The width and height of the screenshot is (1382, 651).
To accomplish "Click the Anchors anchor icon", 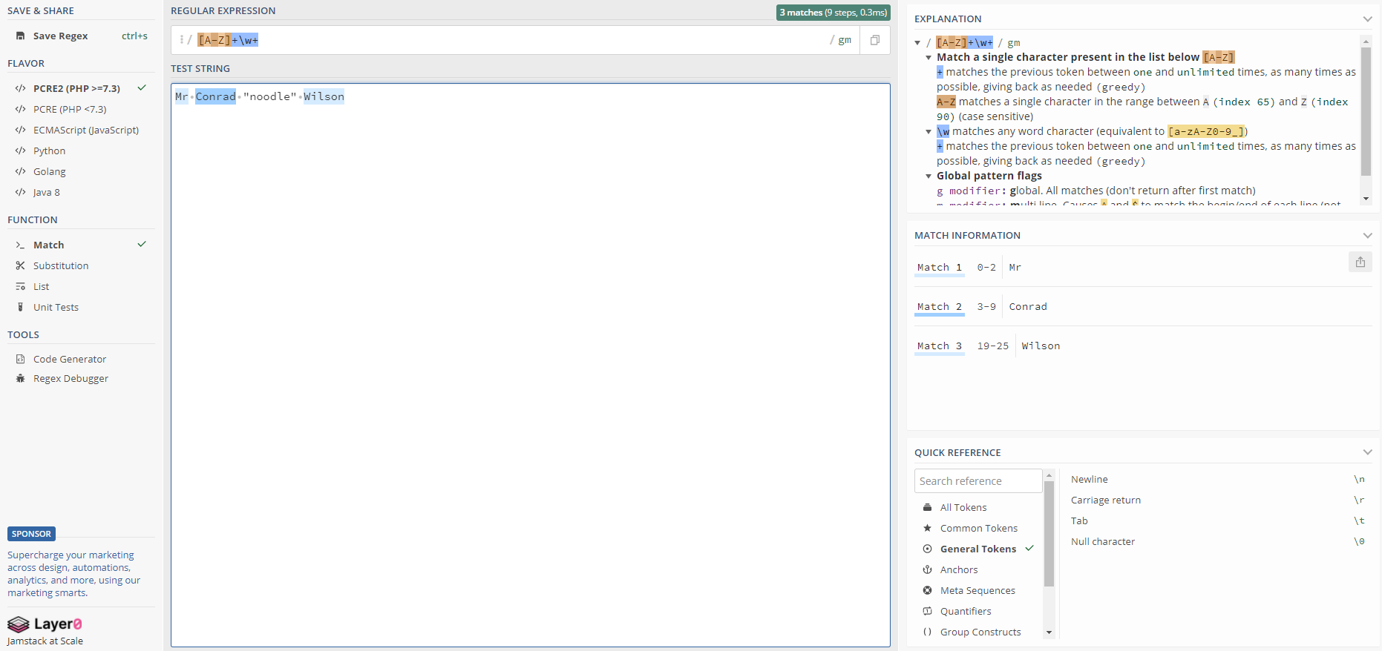I will click(927, 569).
